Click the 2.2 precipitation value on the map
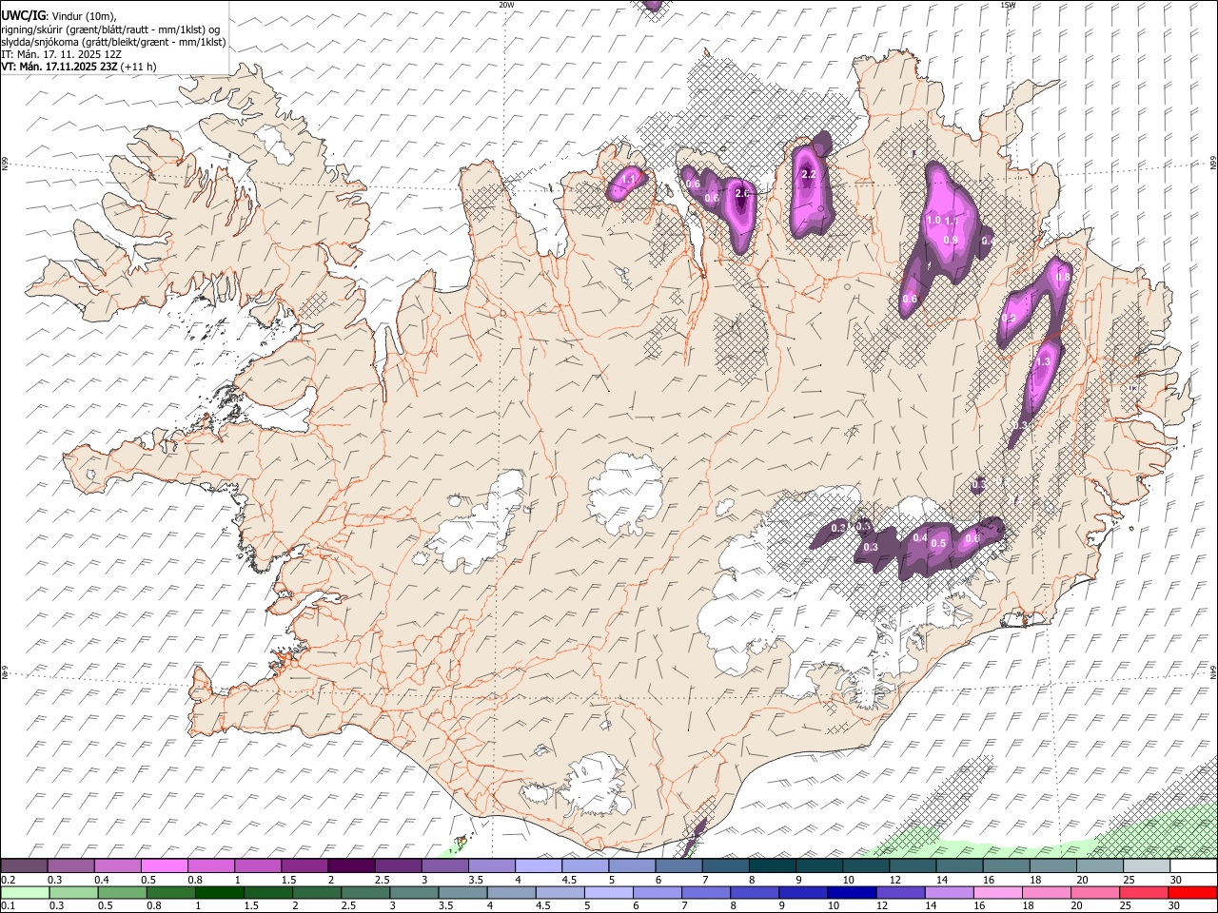This screenshot has height=913, width=1218. point(809,175)
